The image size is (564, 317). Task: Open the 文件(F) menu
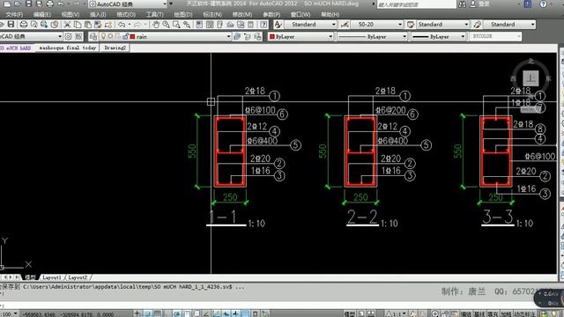tap(14, 14)
